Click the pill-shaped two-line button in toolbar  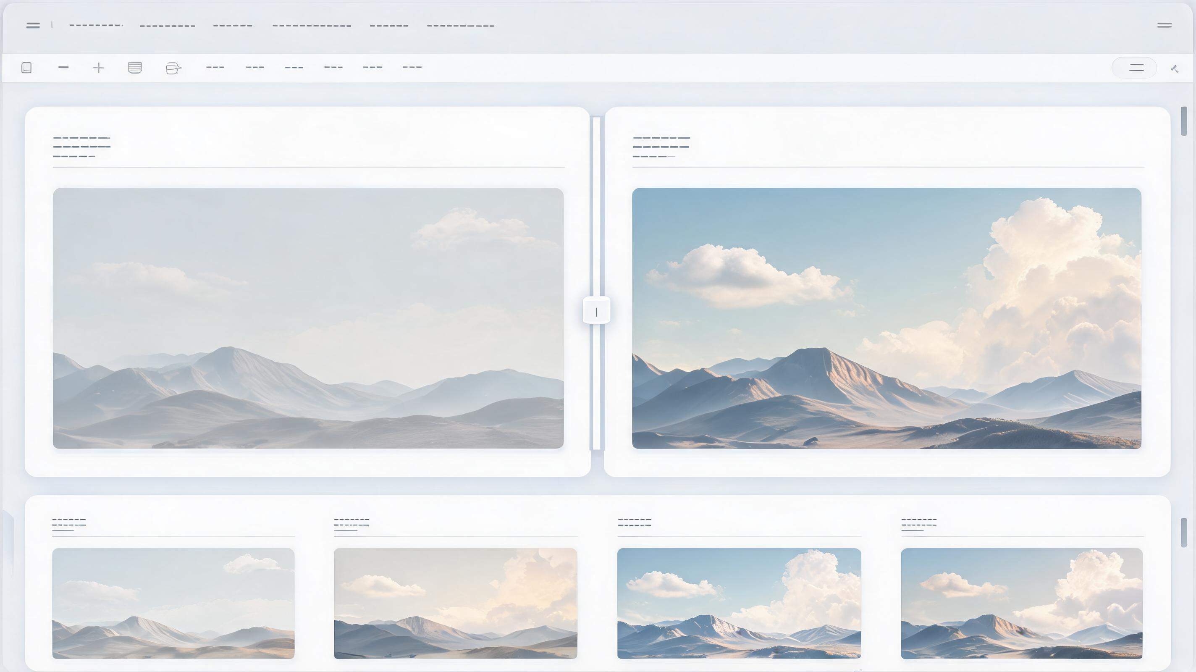(1134, 68)
